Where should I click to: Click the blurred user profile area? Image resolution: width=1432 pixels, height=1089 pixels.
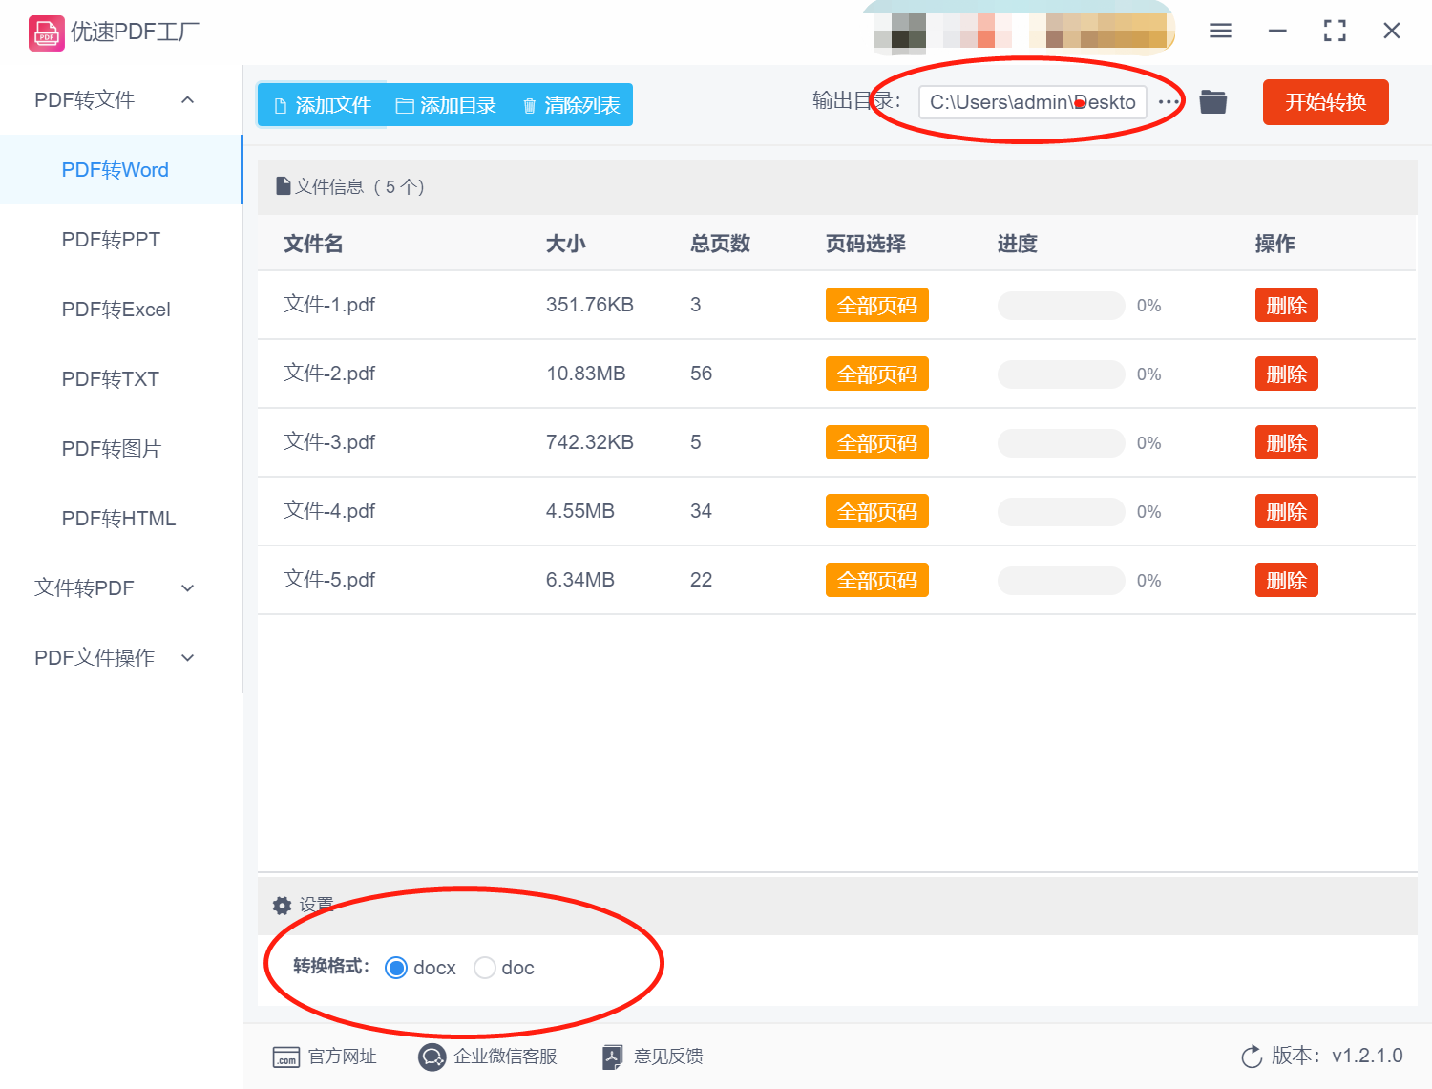click(x=1021, y=31)
